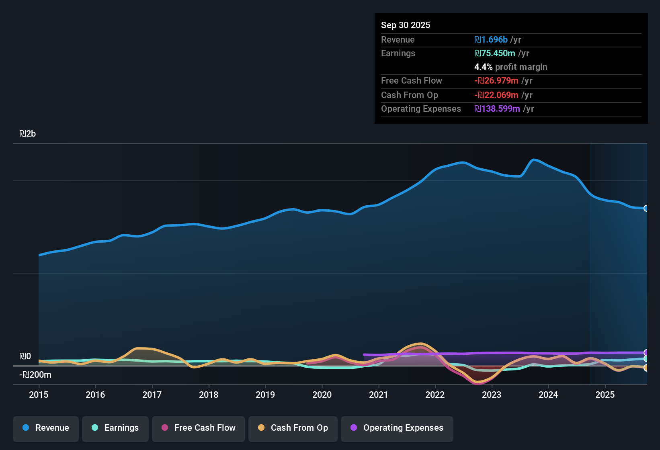Click the purple Operating Expenses legend dot

(x=354, y=428)
